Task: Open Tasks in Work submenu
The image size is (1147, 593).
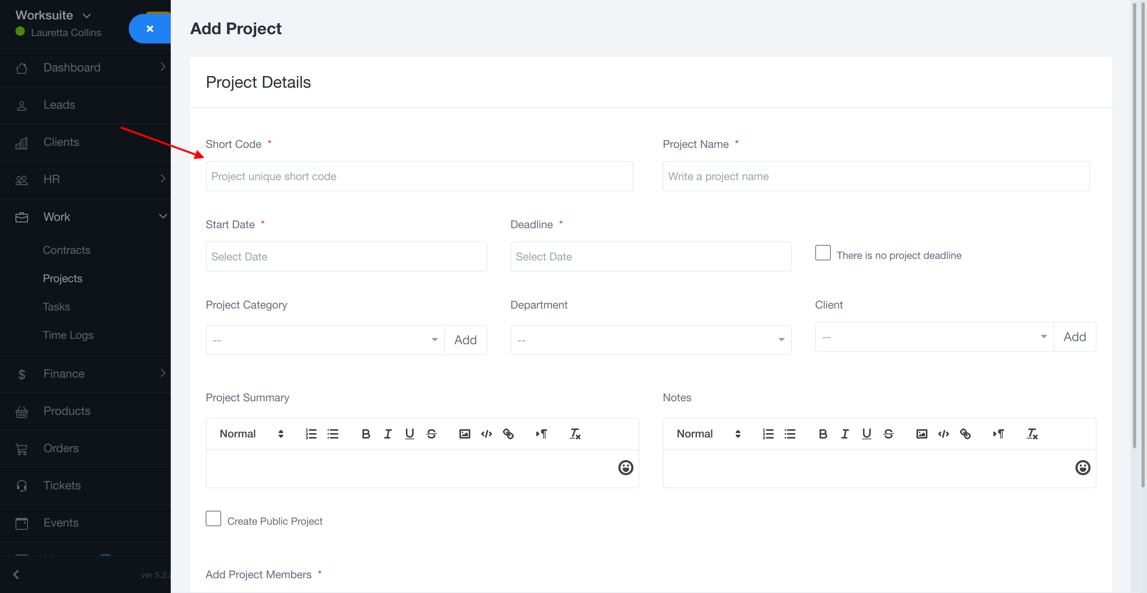Action: [56, 307]
